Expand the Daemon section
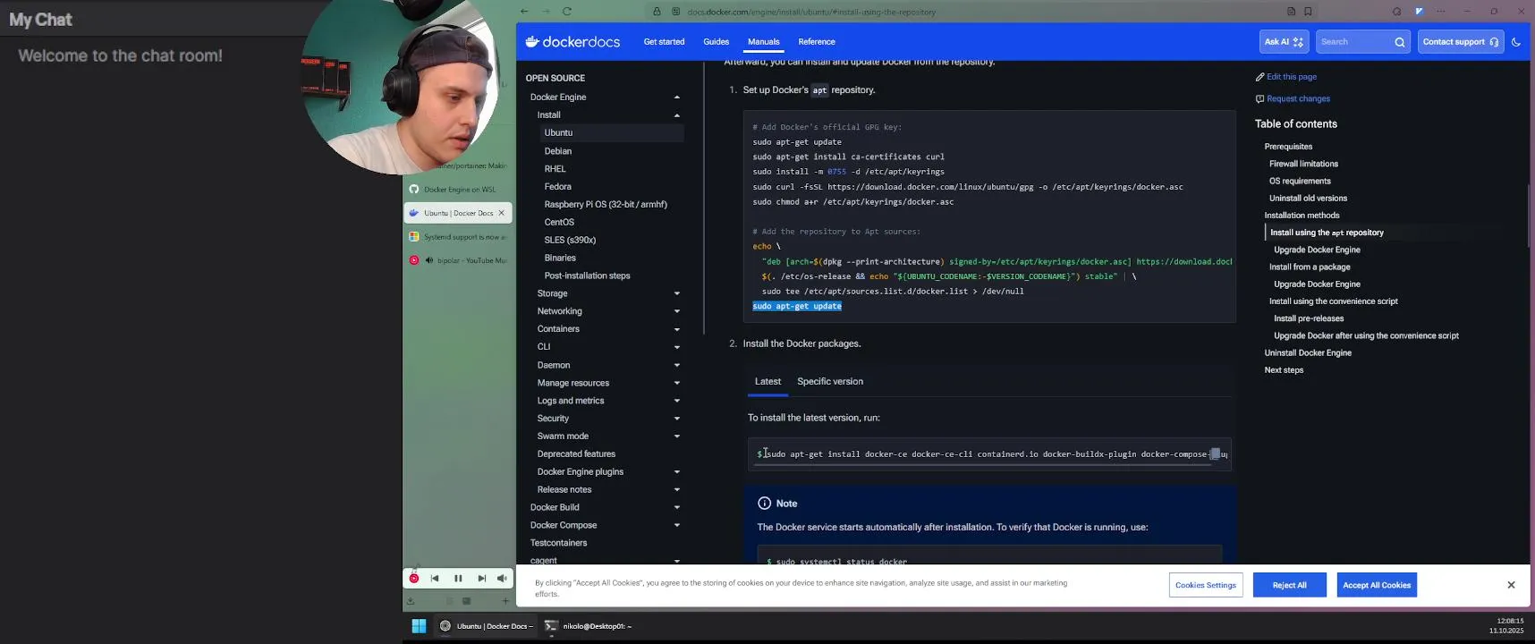The height and width of the screenshot is (644, 1535). [x=676, y=365]
